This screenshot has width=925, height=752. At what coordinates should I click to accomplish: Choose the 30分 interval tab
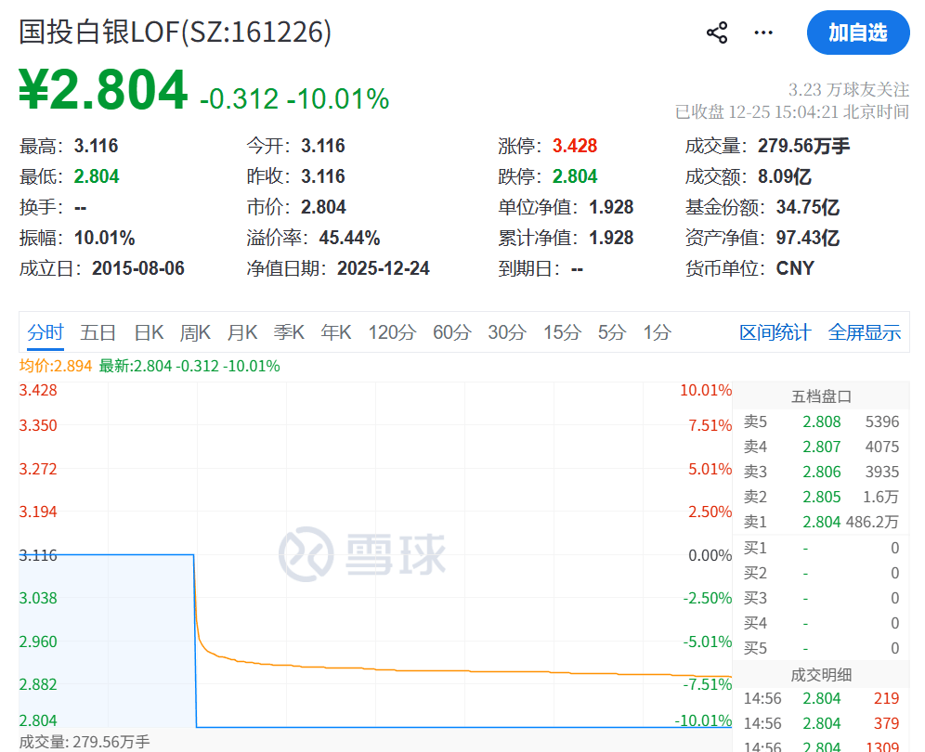point(507,332)
